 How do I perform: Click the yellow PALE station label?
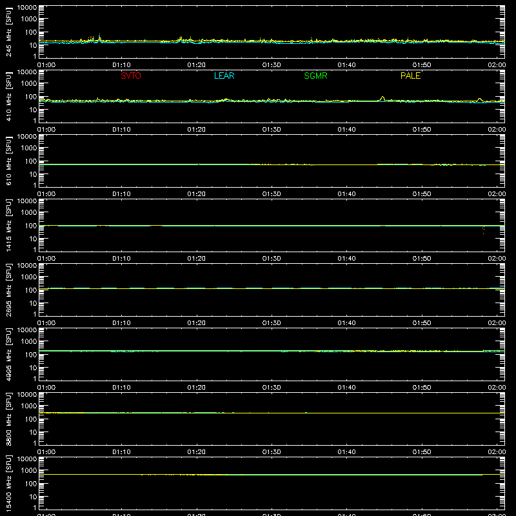click(x=410, y=75)
